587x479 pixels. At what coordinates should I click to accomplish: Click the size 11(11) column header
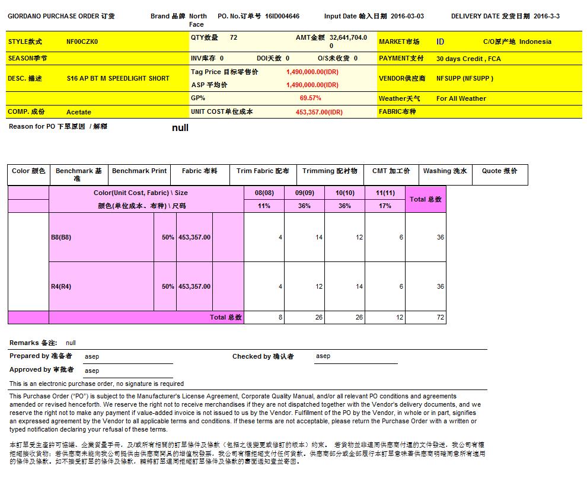[385, 193]
